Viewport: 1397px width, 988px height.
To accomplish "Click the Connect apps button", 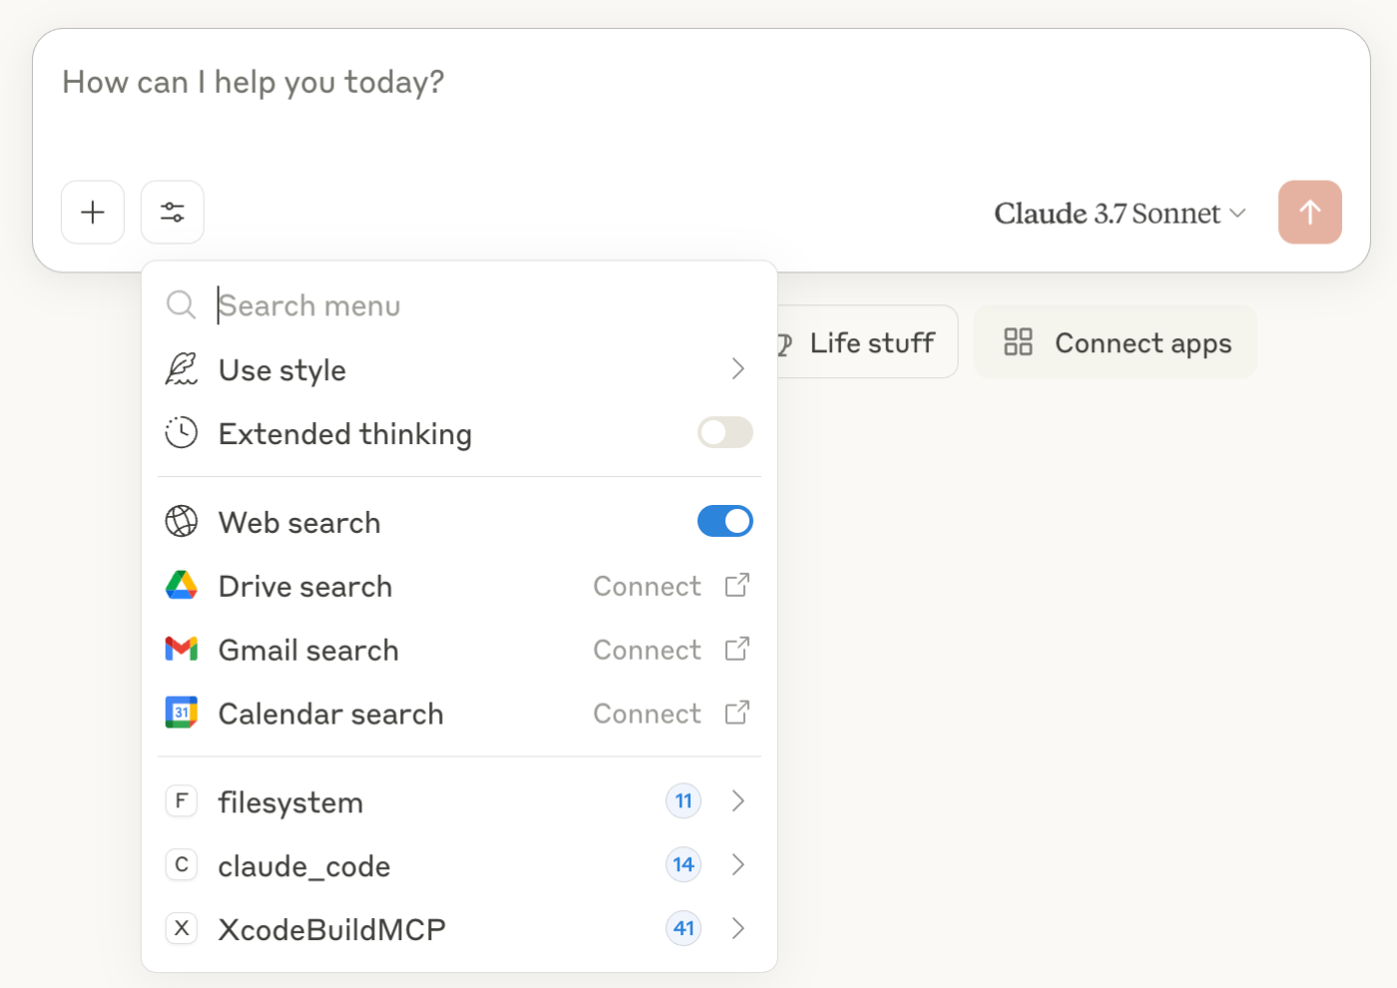I will pos(1116,342).
